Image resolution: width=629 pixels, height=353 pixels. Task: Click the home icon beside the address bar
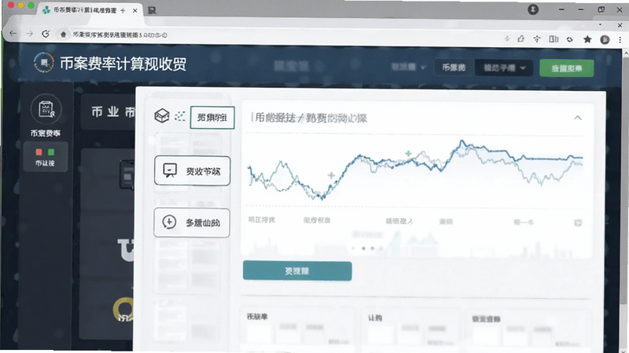tap(63, 35)
